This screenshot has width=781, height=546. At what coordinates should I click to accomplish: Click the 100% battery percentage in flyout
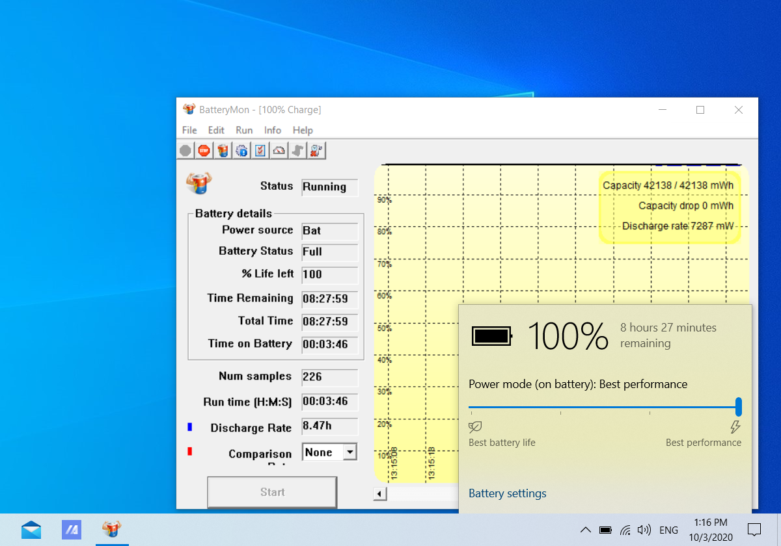[x=568, y=336]
